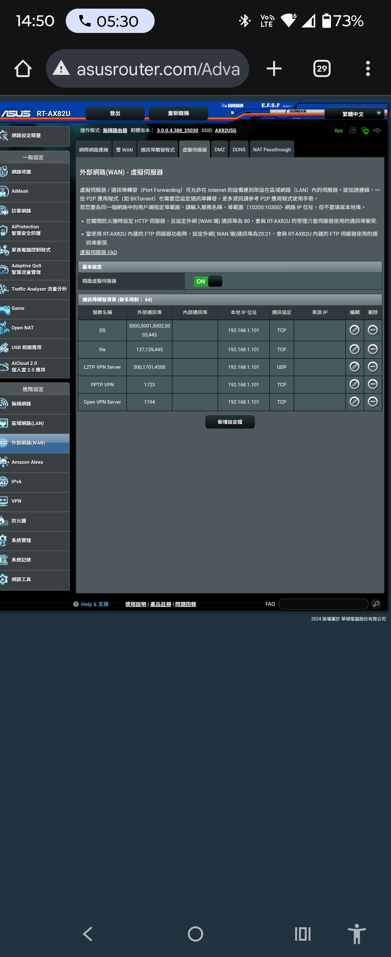Open a new browser tab with plus icon
391x957 pixels.
tap(274, 69)
